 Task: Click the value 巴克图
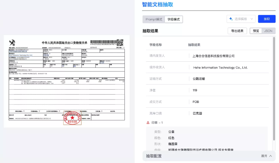pos(197,113)
